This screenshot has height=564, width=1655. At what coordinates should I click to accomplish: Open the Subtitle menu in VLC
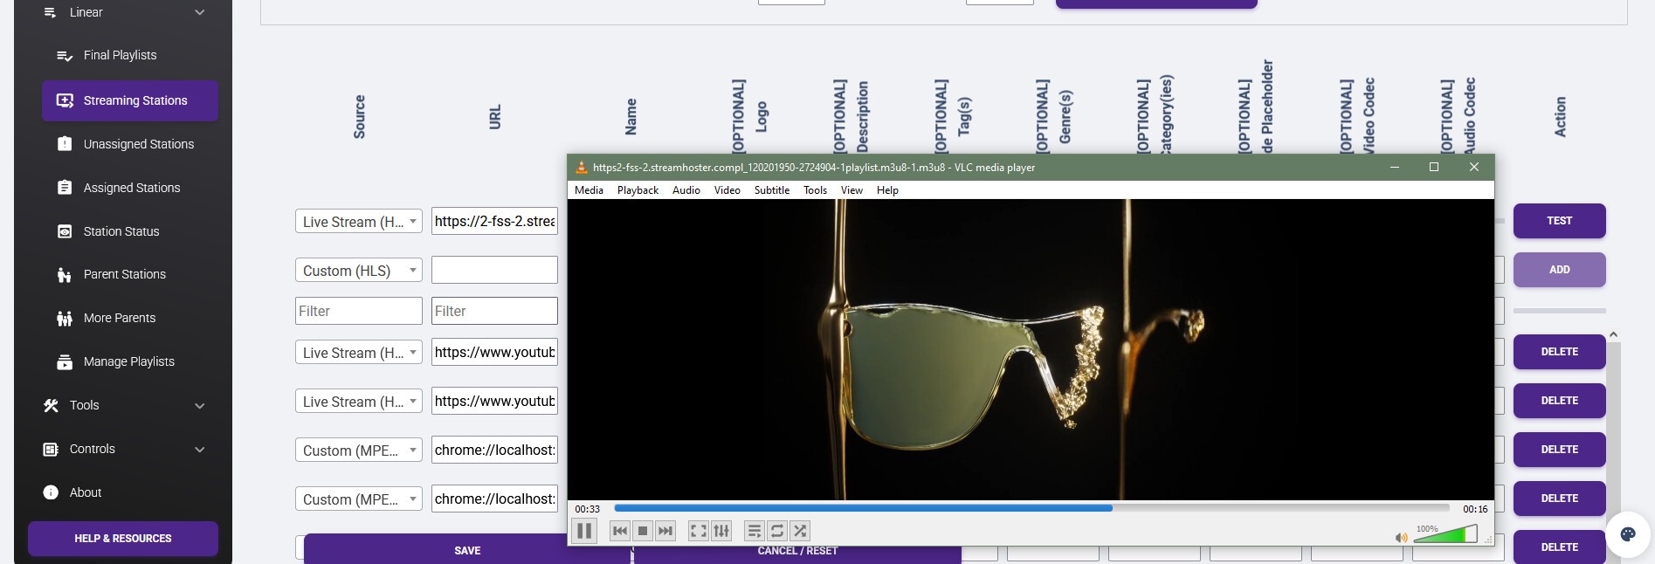pos(771,190)
